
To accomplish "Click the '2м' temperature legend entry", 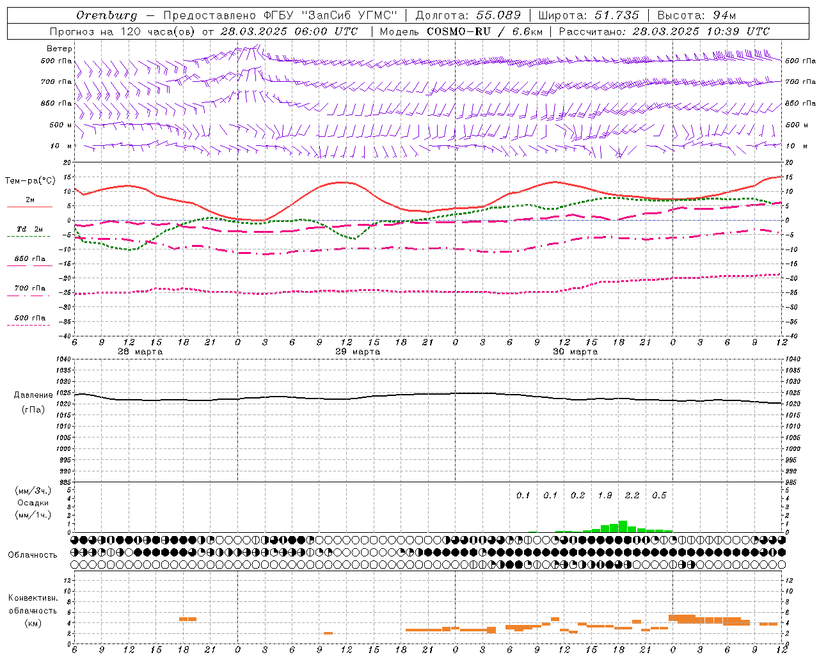I will (x=30, y=200).
